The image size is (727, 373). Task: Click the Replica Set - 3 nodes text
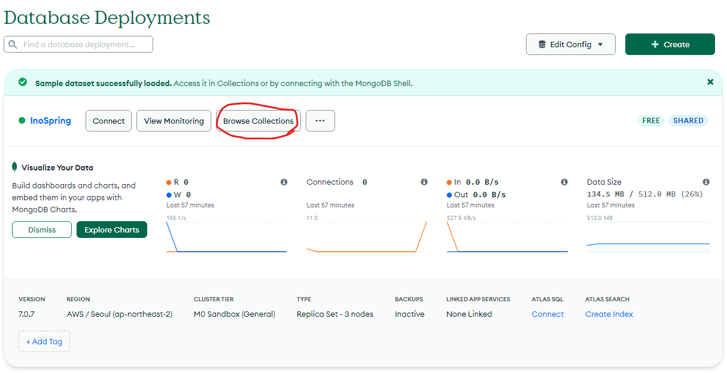tap(335, 314)
